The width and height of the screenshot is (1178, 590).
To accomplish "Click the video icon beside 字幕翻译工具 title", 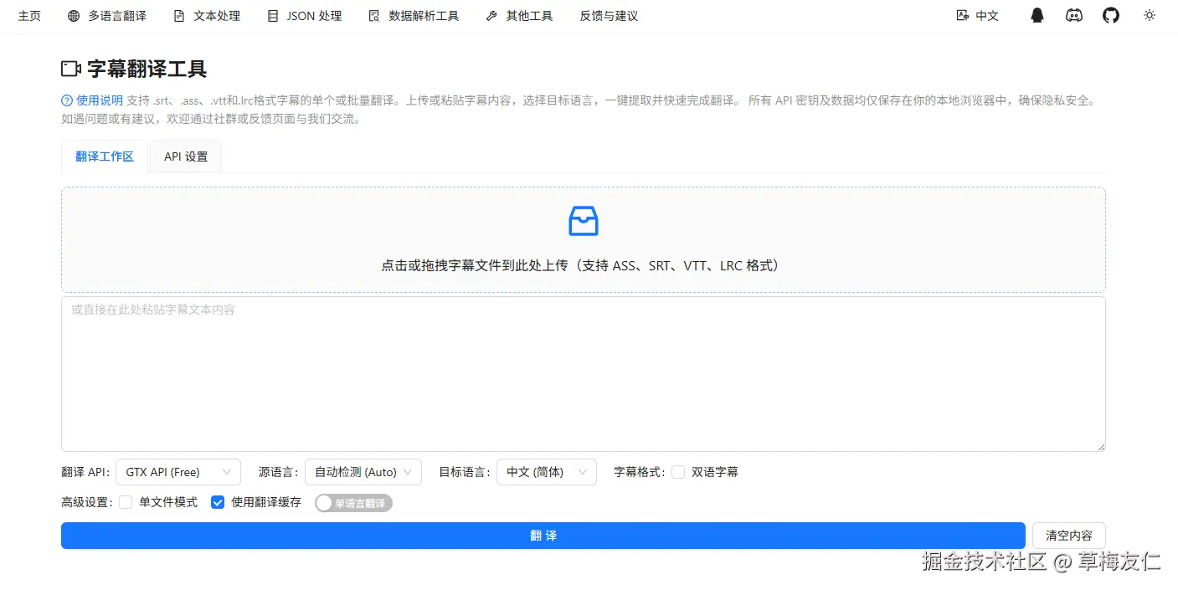I will click(x=71, y=69).
